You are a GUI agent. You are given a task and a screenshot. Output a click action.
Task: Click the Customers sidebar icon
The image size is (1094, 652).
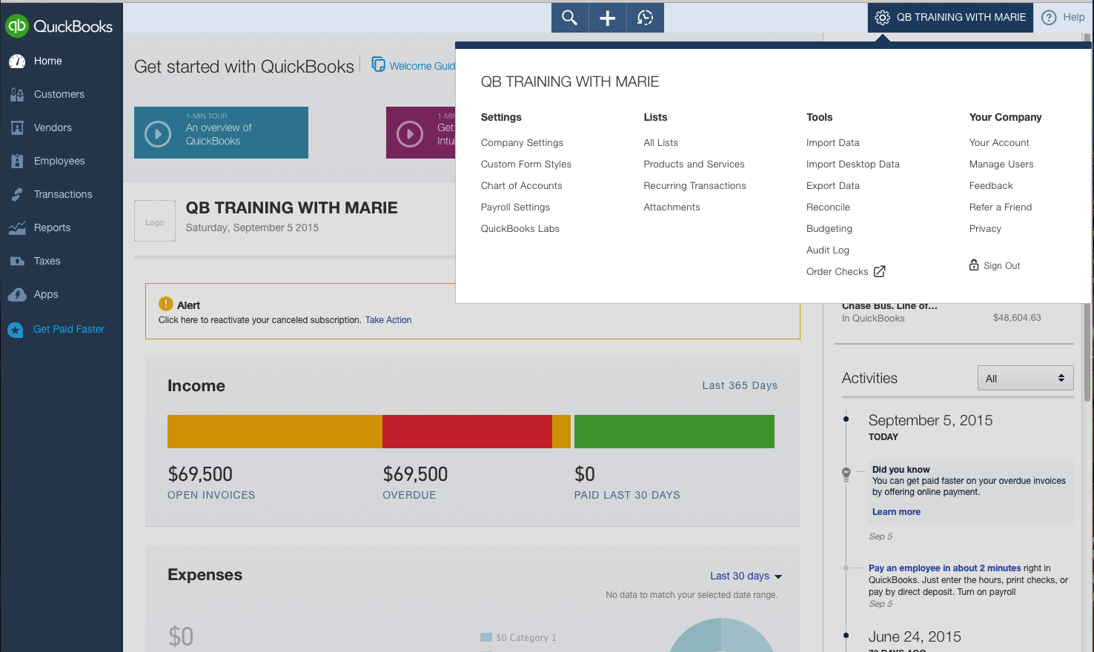tap(17, 95)
